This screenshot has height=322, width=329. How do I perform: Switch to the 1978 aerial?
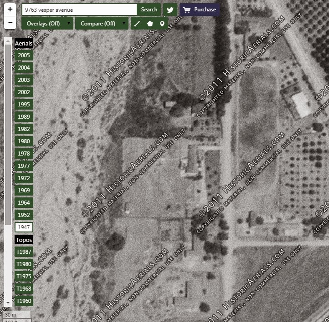click(24, 153)
